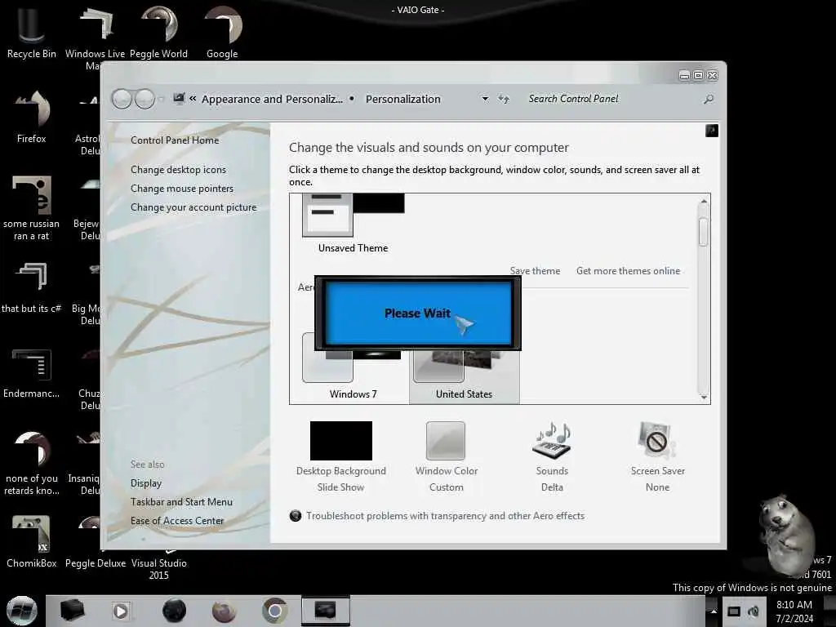The image size is (836, 627).
Task: Select the Windows 7 theme
Action: (353, 368)
